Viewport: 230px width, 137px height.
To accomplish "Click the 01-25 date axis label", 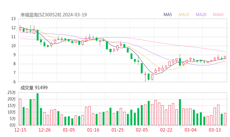I will click(117, 130).
